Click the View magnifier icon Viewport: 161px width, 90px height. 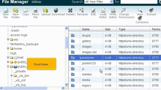(x=140, y=10)
